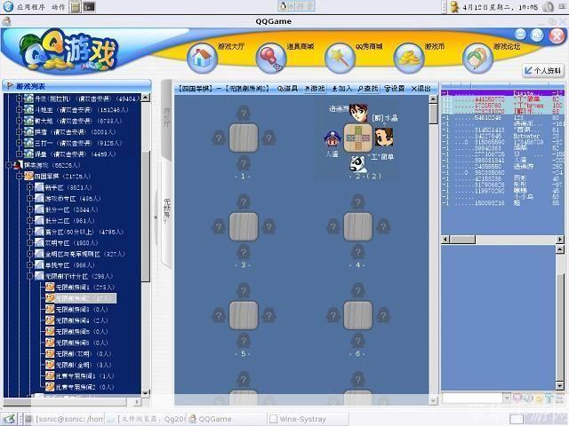Click the 人渣 wizard-hat avatar at table 2

332,138
